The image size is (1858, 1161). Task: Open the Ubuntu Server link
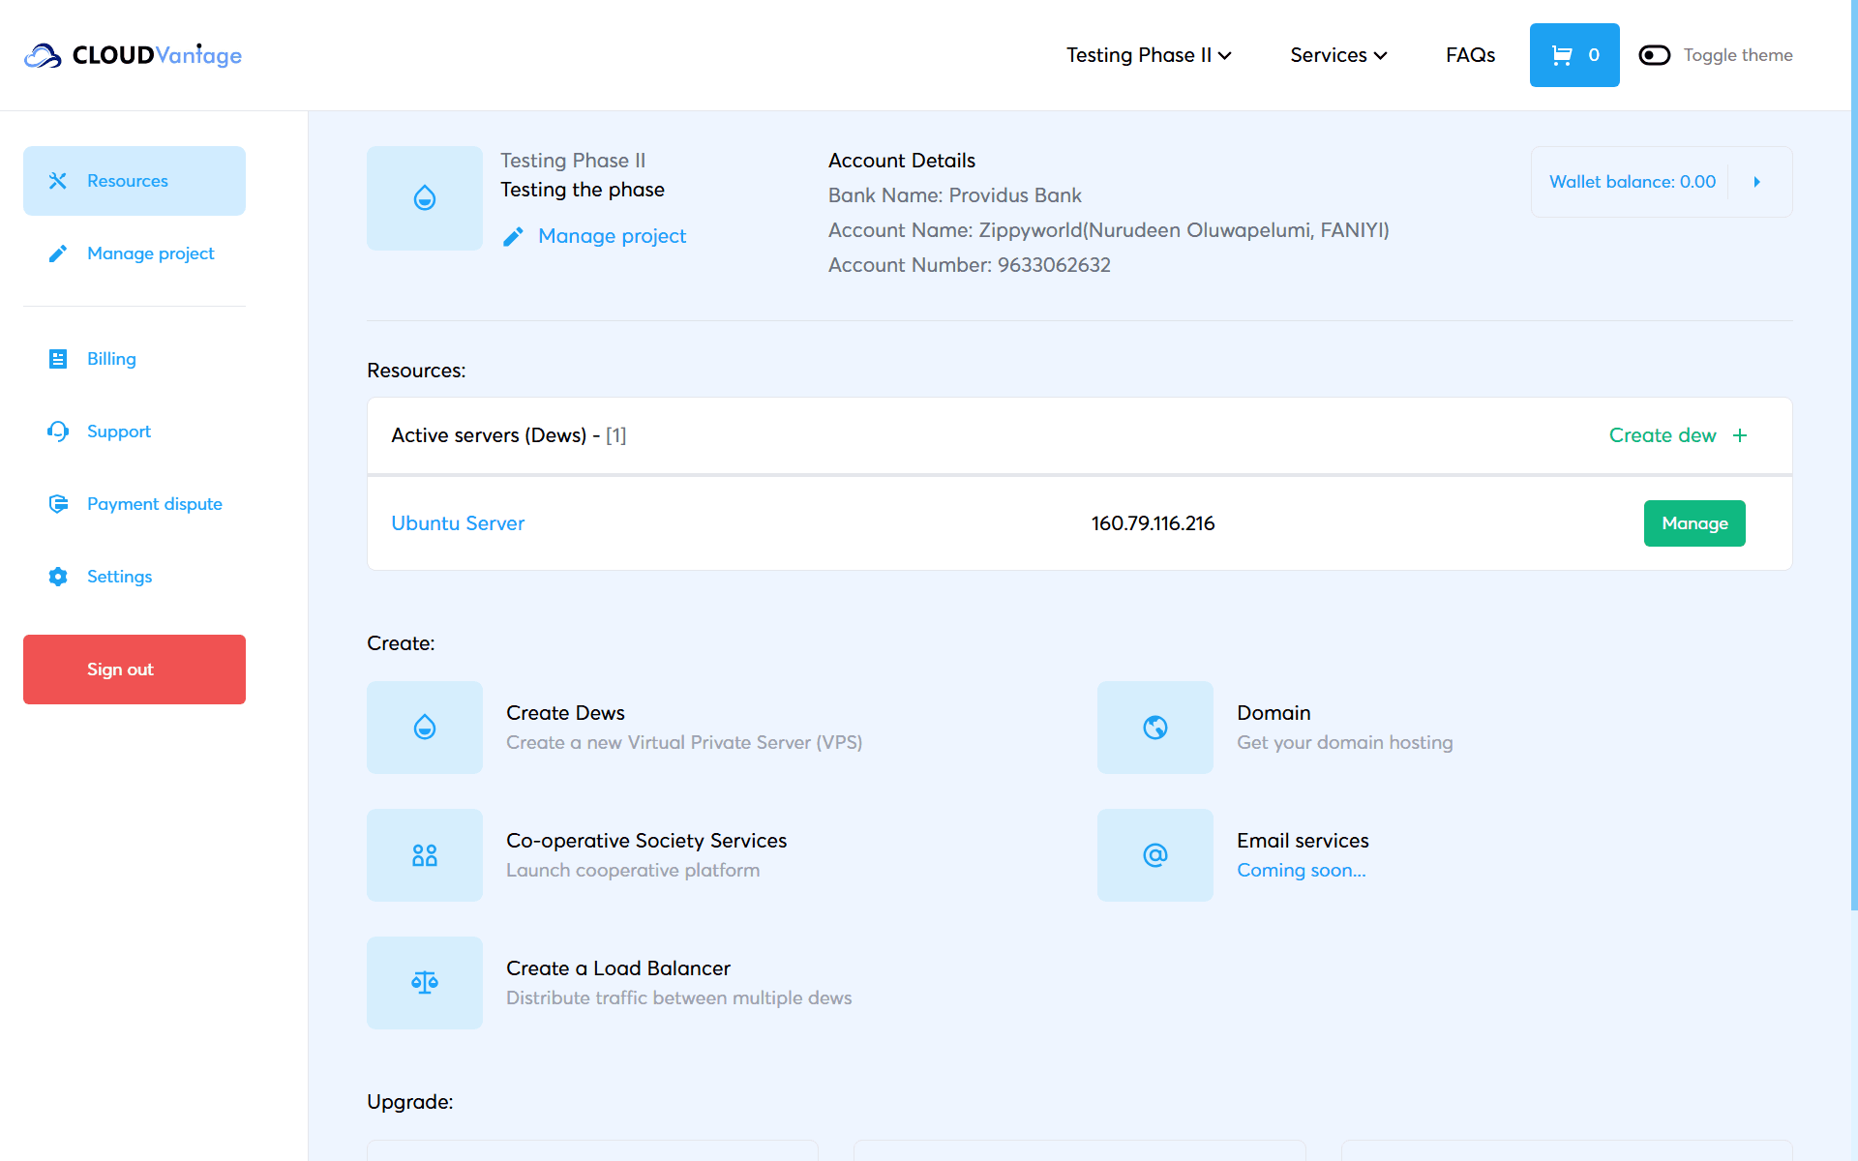pyautogui.click(x=458, y=523)
